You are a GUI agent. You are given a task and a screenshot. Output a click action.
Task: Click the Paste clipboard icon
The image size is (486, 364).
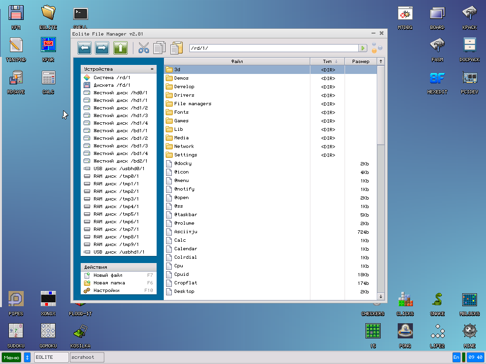pyautogui.click(x=176, y=47)
